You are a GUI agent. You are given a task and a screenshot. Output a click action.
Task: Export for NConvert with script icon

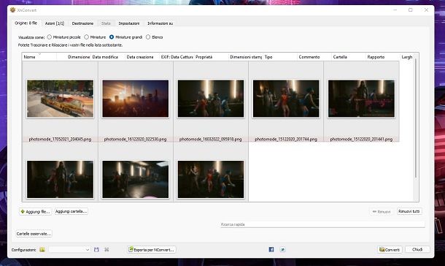(152, 249)
